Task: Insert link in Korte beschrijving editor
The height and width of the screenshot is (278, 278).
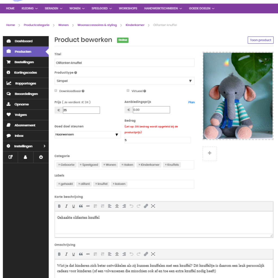Action: [146, 206]
